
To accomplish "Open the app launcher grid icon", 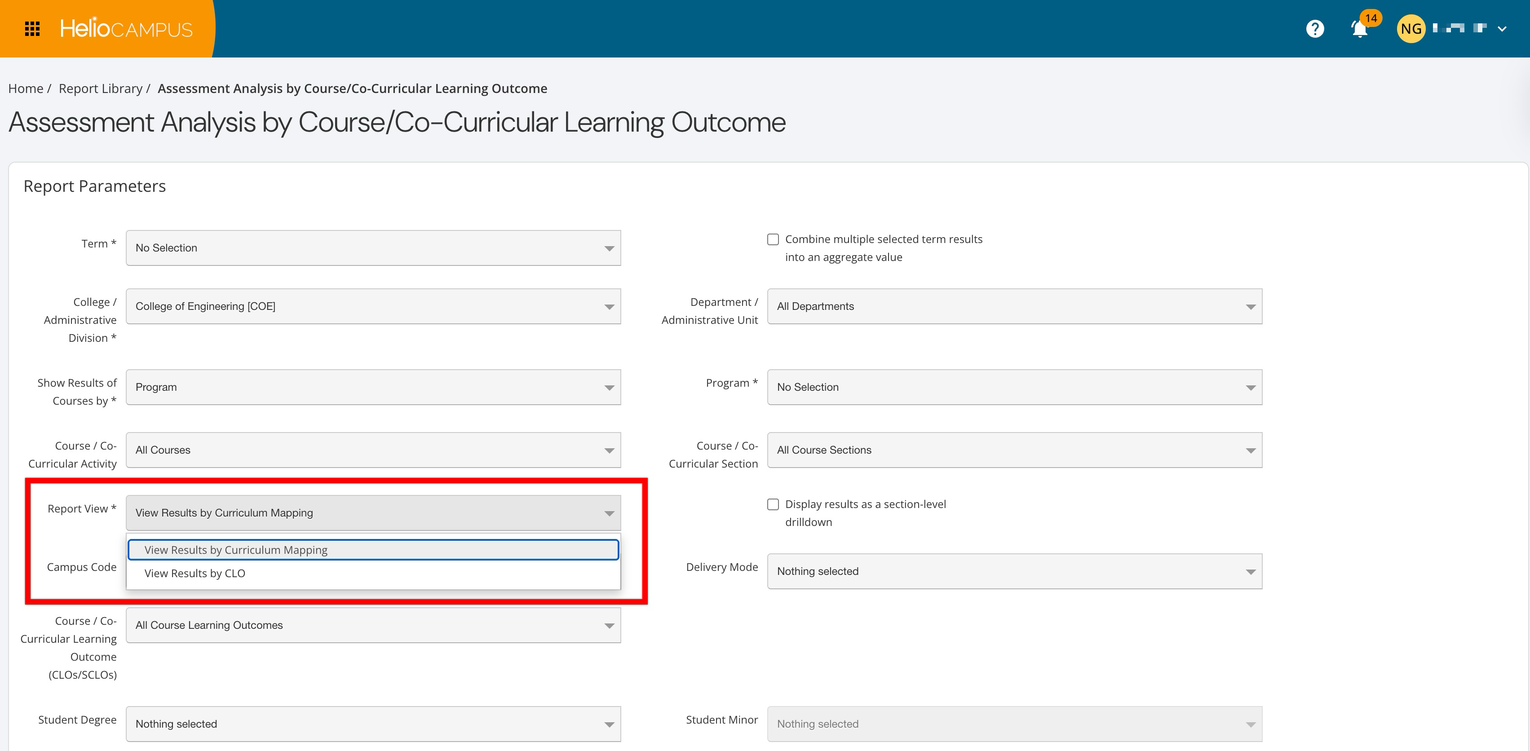I will pos(32,28).
